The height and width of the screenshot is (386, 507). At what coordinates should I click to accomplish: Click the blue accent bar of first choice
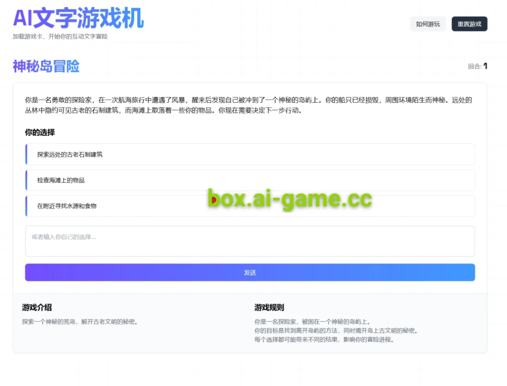pos(26,154)
